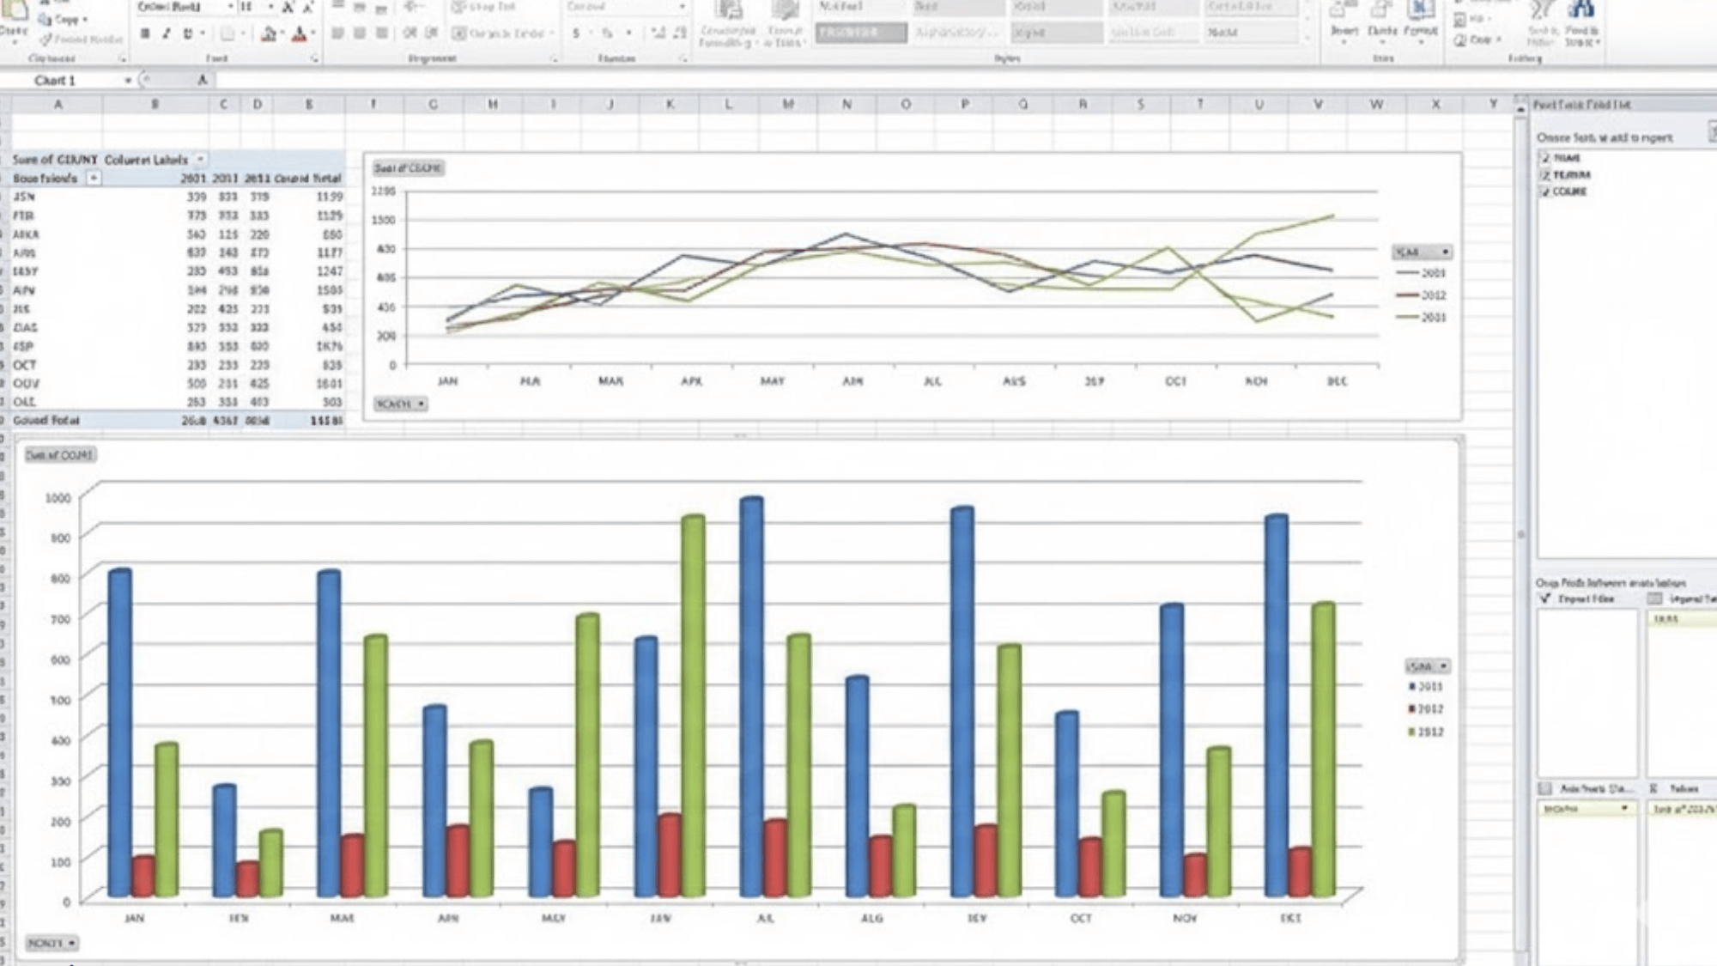Click blue 2011 legend swatch on bar chart
The height and width of the screenshot is (966, 1717).
1412,687
